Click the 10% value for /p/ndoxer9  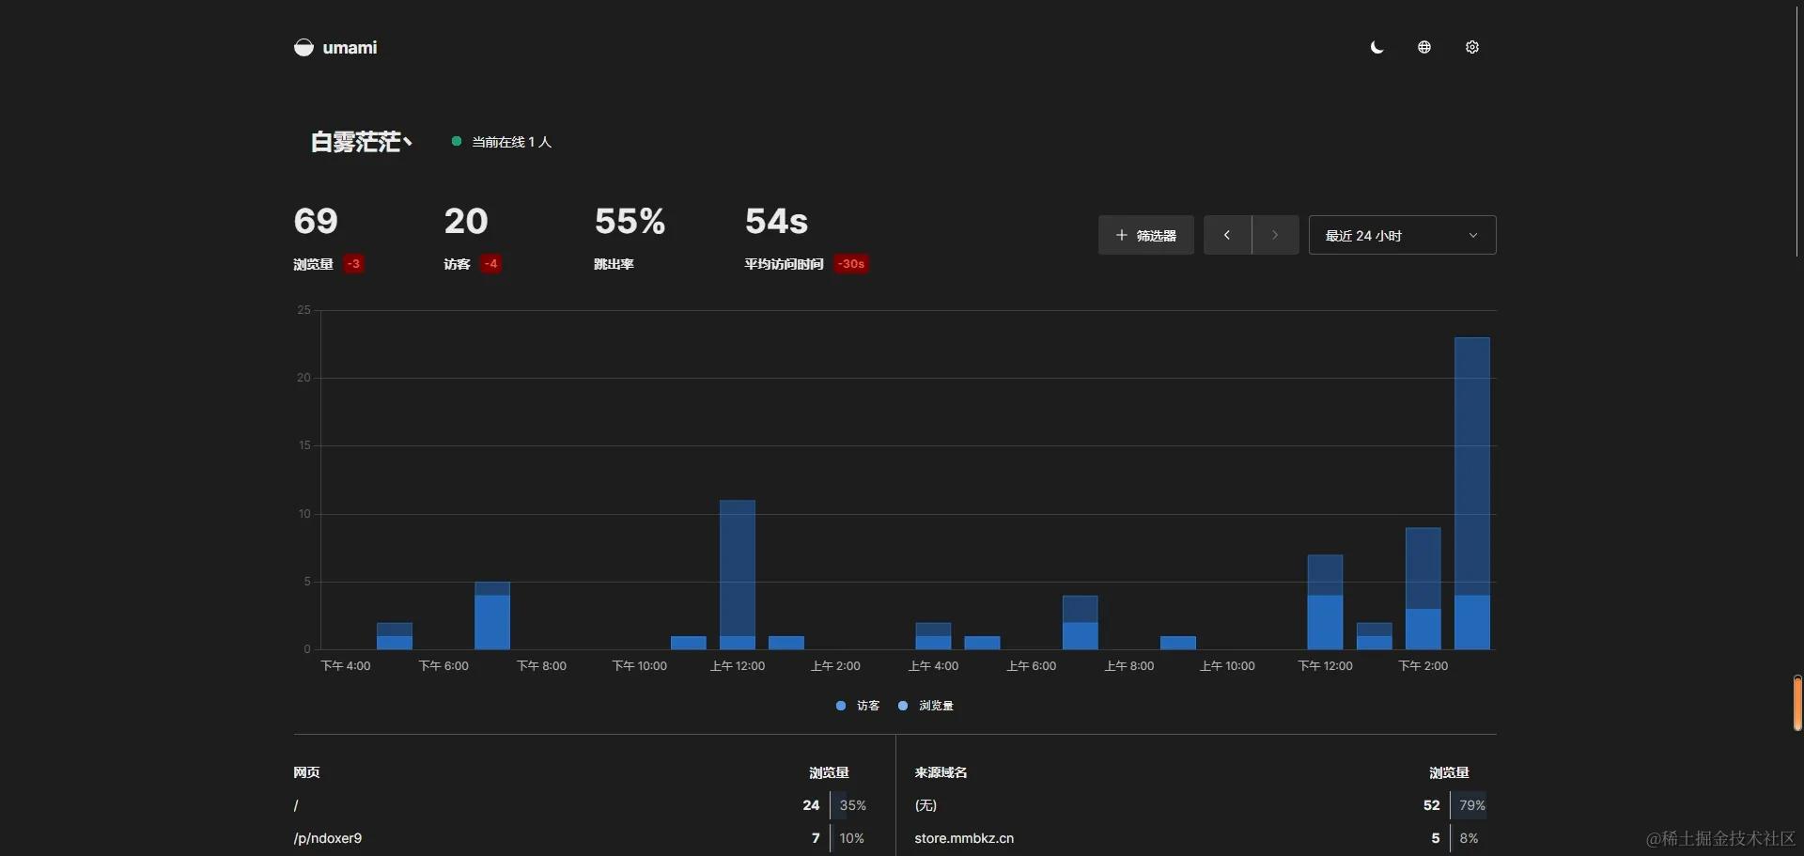[852, 838]
